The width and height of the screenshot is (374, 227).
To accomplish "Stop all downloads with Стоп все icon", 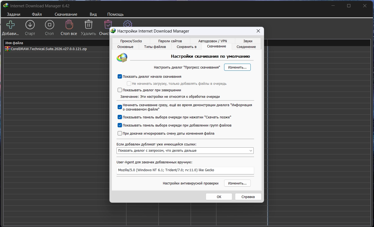I will click(69, 25).
